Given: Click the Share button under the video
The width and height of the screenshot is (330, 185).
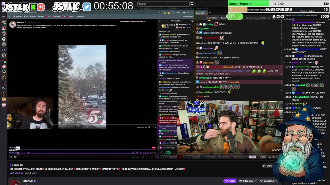Looking at the screenshot, I should pyautogui.click(x=268, y=166).
